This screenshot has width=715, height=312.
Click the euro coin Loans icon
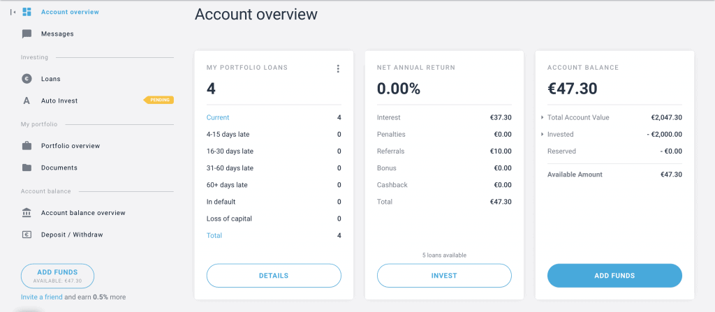coord(27,79)
